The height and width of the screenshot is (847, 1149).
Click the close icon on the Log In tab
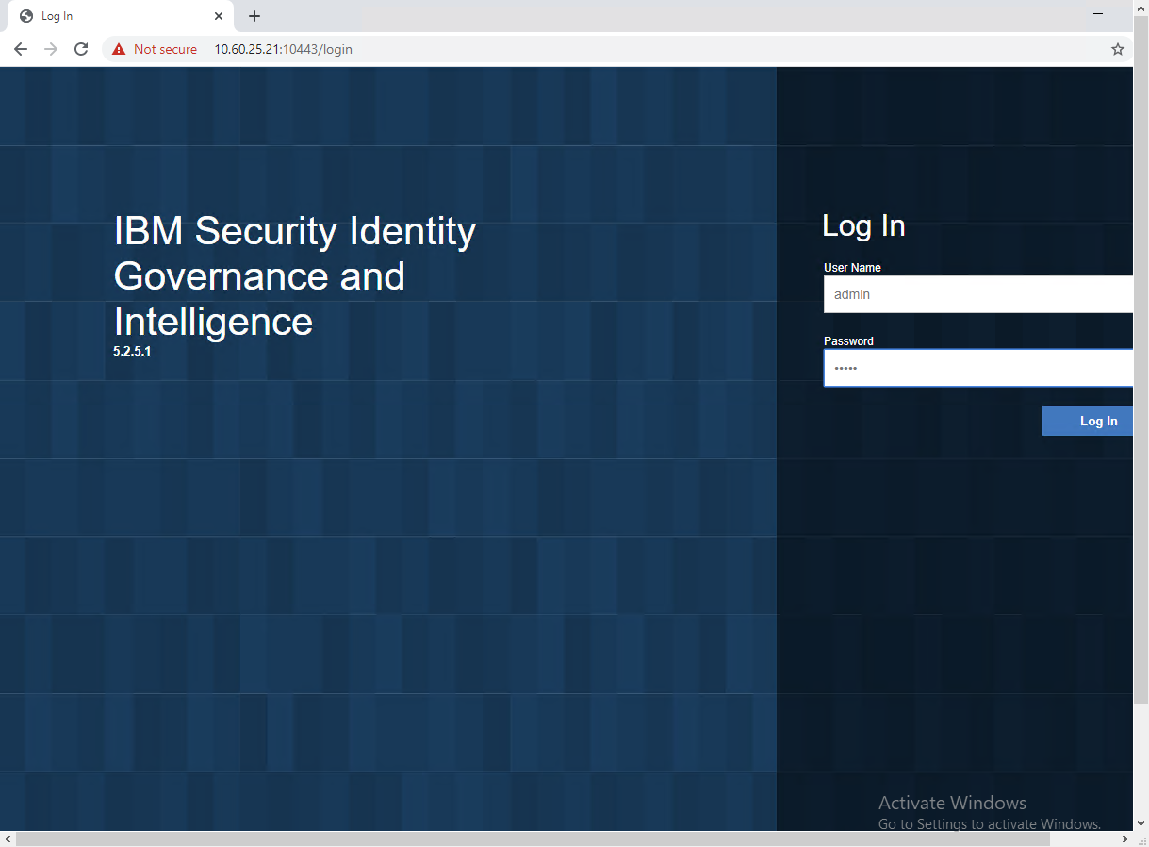(219, 15)
